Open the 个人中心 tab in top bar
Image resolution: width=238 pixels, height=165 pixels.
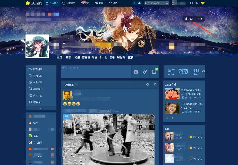pyautogui.click(x=52, y=3)
